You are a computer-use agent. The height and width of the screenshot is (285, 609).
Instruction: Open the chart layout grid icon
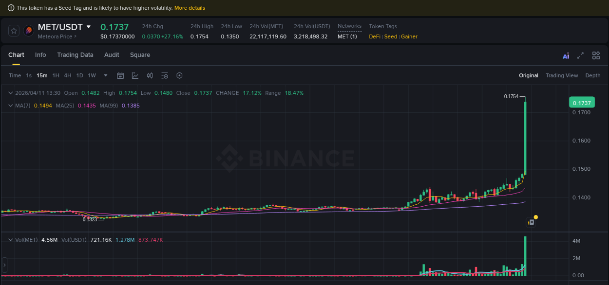[x=596, y=56]
